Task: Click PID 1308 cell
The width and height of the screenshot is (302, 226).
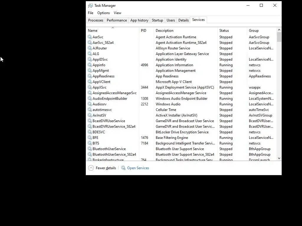Action: pos(145,99)
